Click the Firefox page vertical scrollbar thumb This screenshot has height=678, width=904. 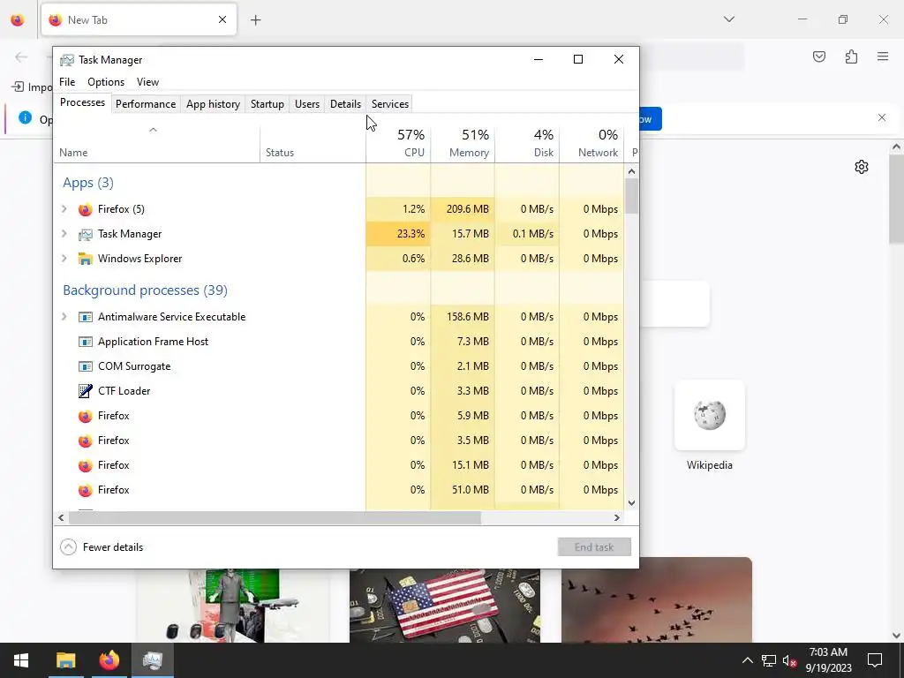[x=896, y=199]
